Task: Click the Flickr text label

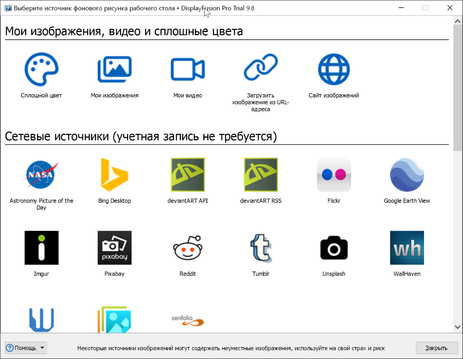Action: point(334,201)
